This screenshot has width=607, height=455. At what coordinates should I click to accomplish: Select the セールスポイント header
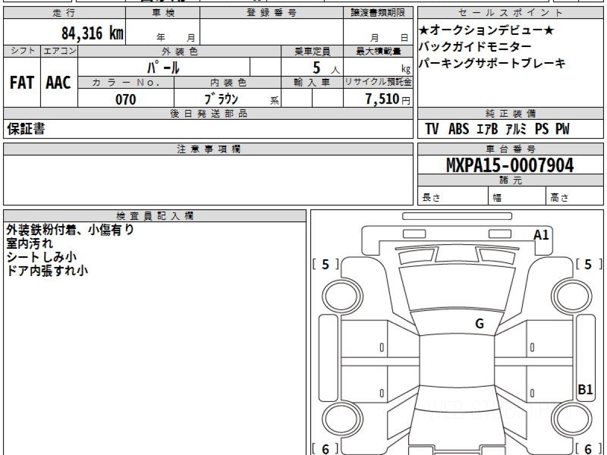point(511,13)
